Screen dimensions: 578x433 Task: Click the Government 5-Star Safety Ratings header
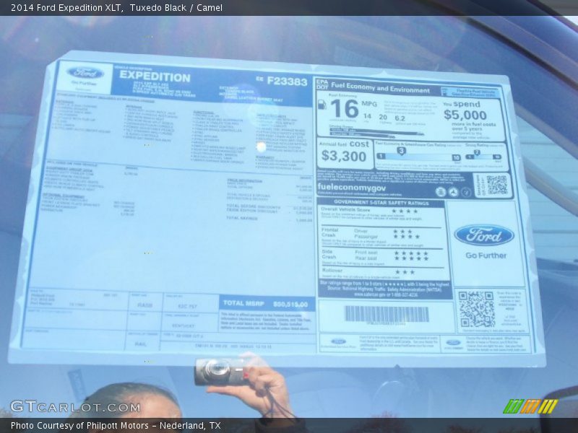pos(381,204)
